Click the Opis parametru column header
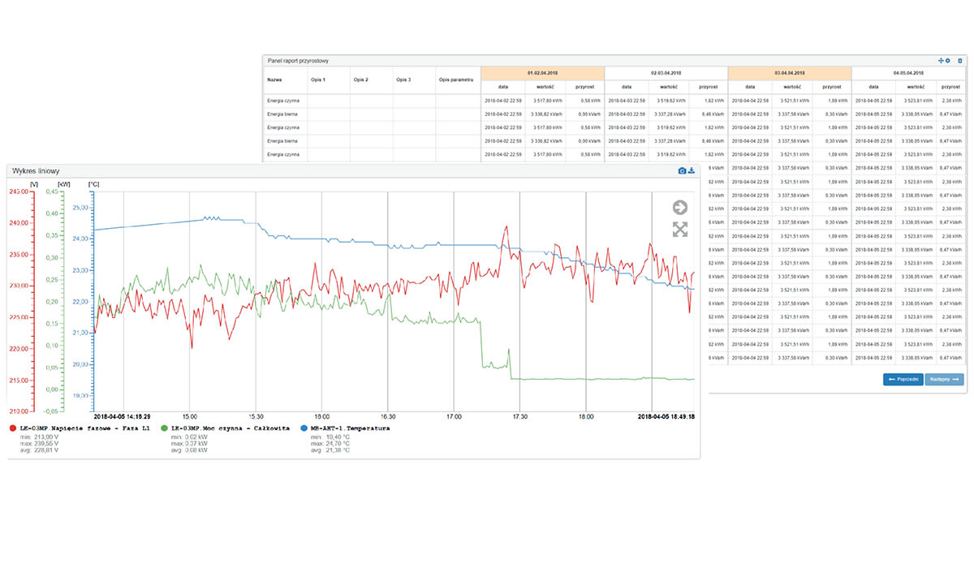The image size is (974, 568). [x=456, y=80]
